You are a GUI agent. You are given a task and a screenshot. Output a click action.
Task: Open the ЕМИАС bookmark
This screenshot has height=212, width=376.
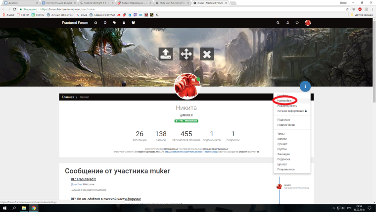pyautogui.click(x=38, y=15)
